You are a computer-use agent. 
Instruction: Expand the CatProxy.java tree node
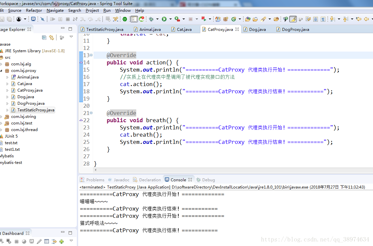(7, 90)
